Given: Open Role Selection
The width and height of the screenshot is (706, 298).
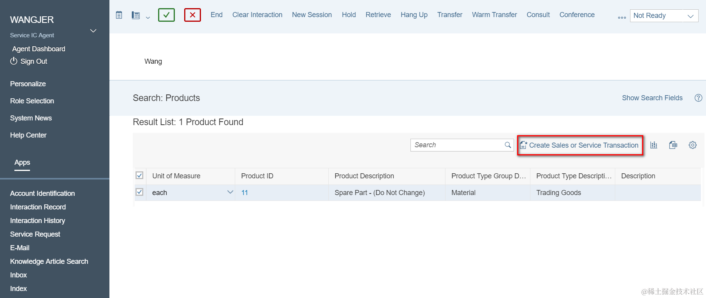Looking at the screenshot, I should point(32,101).
